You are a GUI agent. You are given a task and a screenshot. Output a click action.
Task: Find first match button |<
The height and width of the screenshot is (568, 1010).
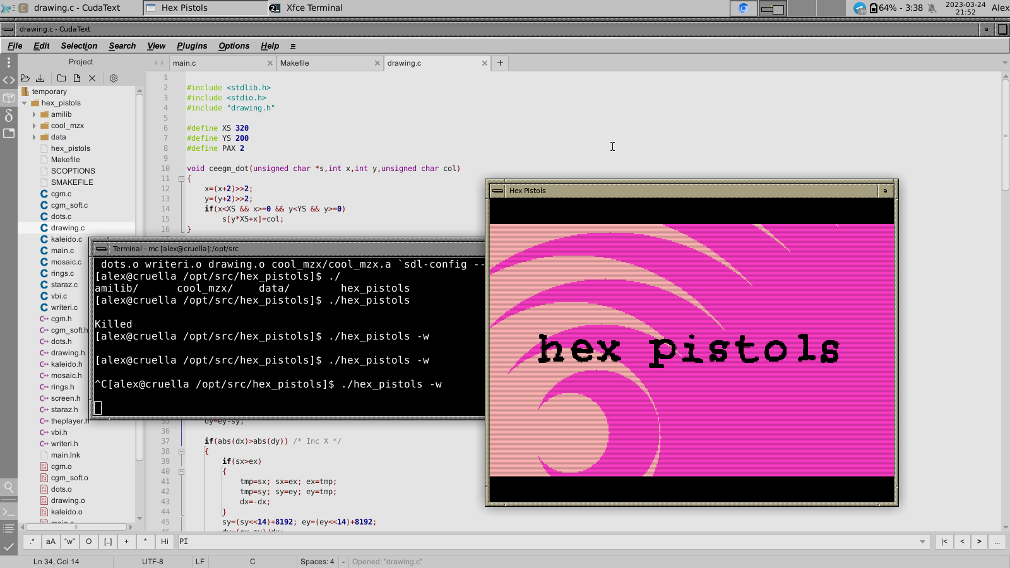(x=944, y=541)
